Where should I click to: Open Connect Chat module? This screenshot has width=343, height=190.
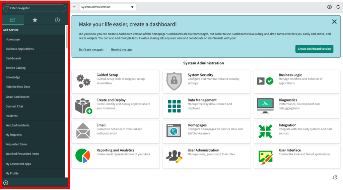click(33, 106)
